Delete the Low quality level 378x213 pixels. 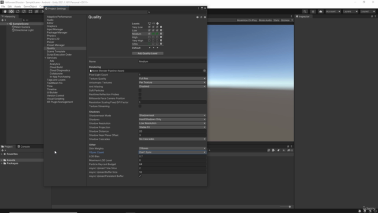[161, 30]
